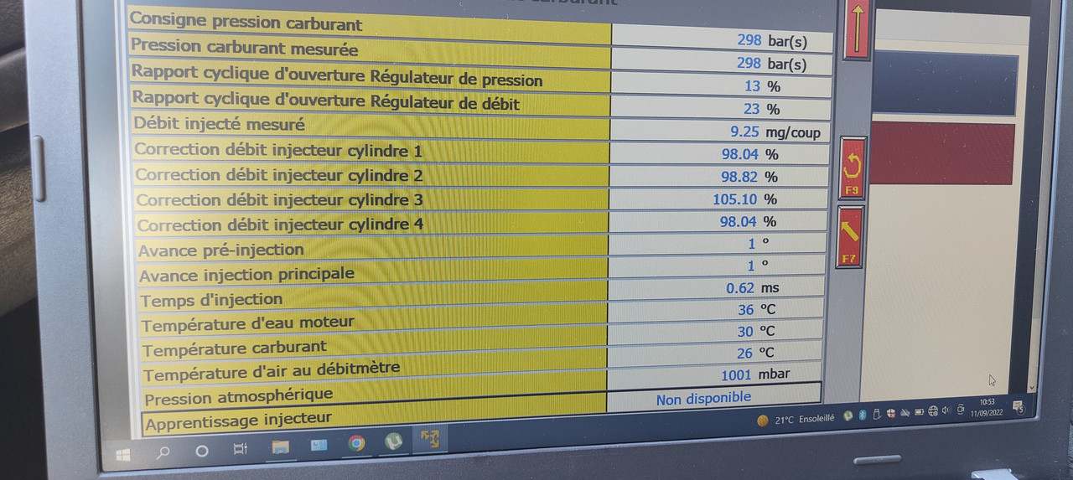Click the 13 % value
Screen dimensions: 1073x480
(x=762, y=86)
